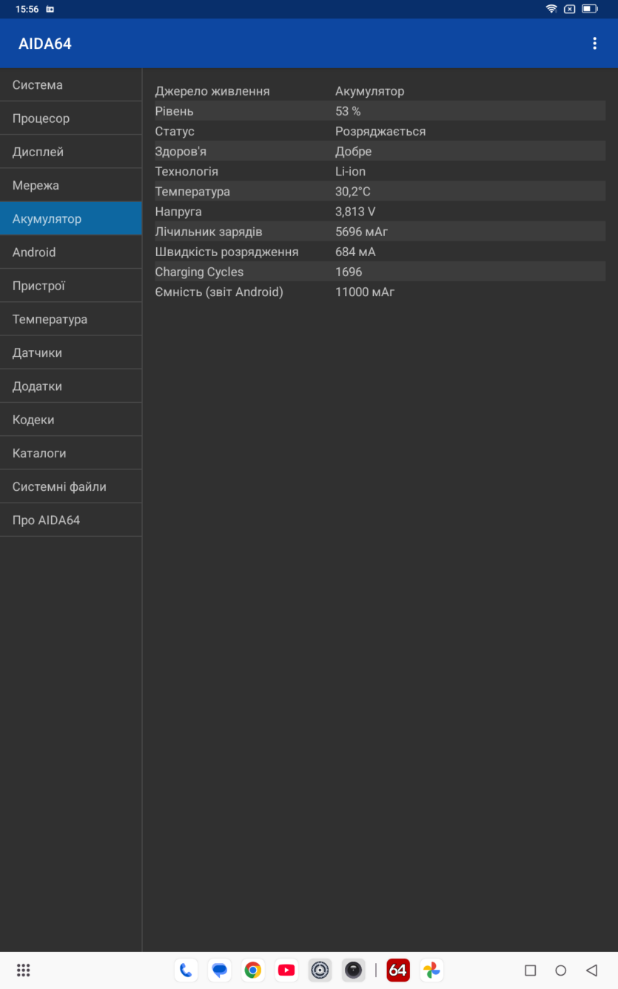Screen dimensions: 618x989
Task: Open the Температура section
Action: (71, 319)
